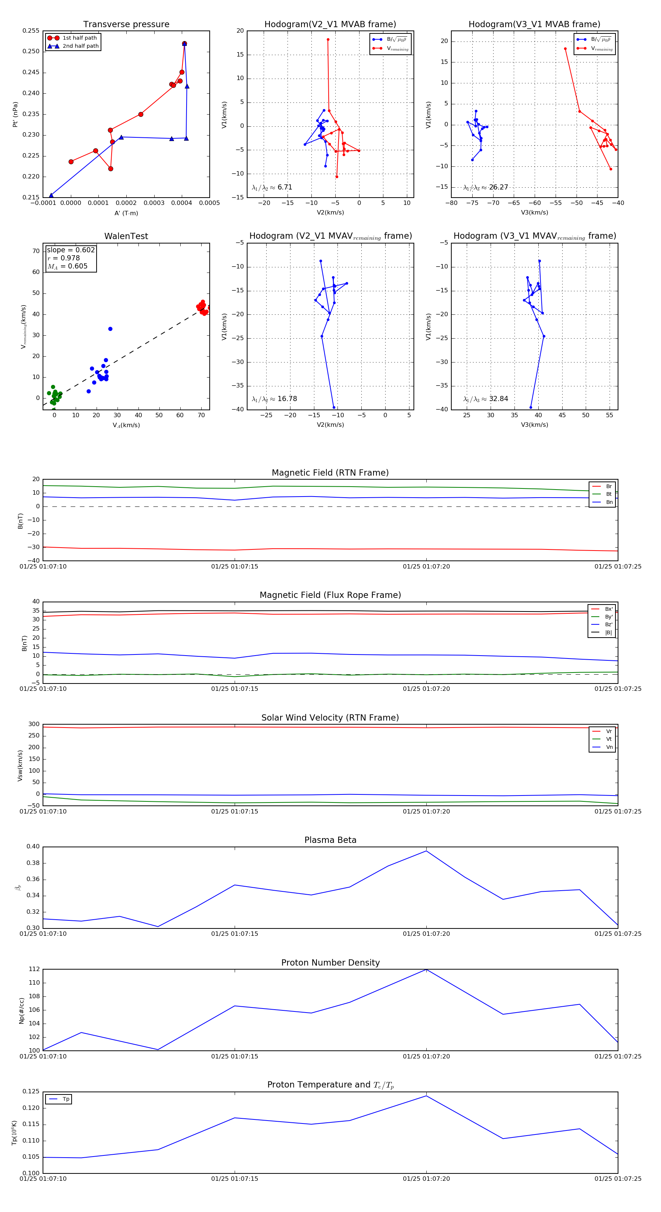Click the topmost red Transverse pressure point

pos(184,44)
